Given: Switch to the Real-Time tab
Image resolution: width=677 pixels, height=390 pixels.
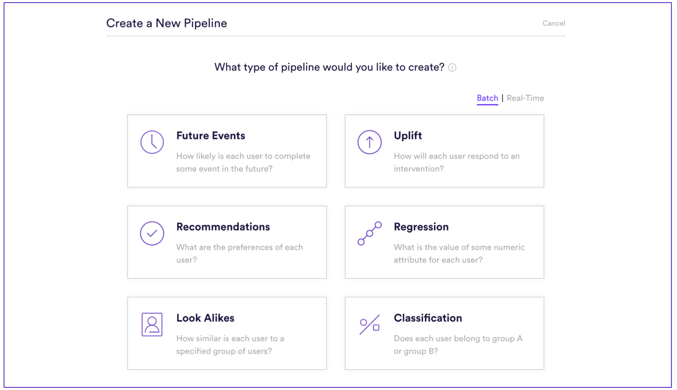Looking at the screenshot, I should [525, 98].
